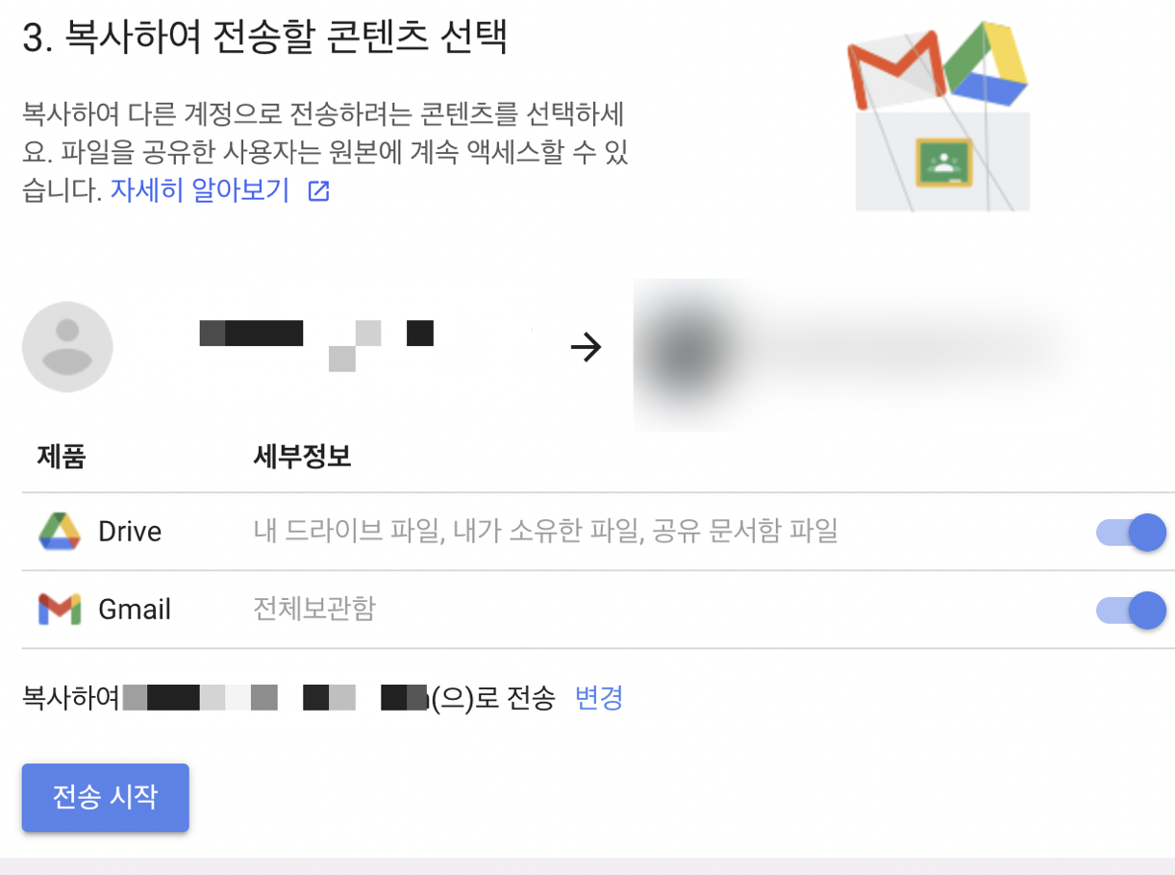Click the Gmail icon in product list
The height and width of the screenshot is (875, 1175).
pos(60,610)
